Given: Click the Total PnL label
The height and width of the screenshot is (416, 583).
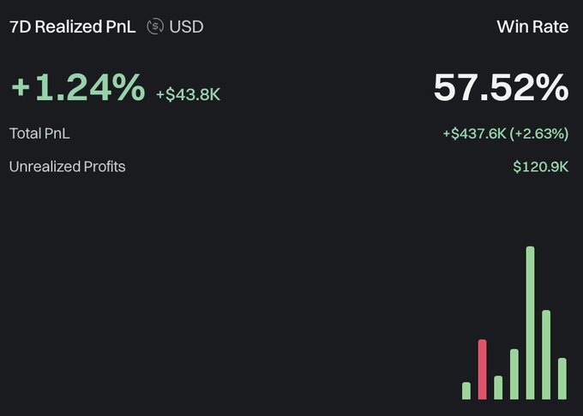Looking at the screenshot, I should point(39,134).
